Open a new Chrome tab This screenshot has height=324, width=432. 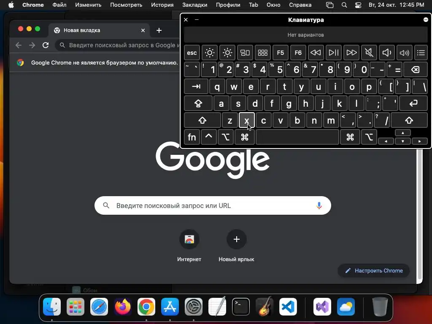[159, 30]
